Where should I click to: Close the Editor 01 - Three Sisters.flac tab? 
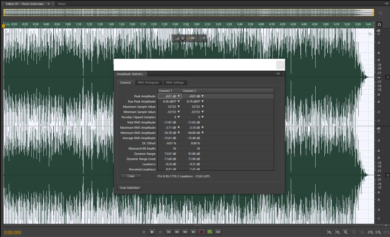tap(53, 4)
